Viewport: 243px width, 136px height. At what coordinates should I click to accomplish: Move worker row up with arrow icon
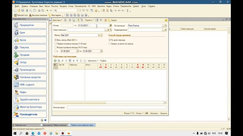coord(74,61)
